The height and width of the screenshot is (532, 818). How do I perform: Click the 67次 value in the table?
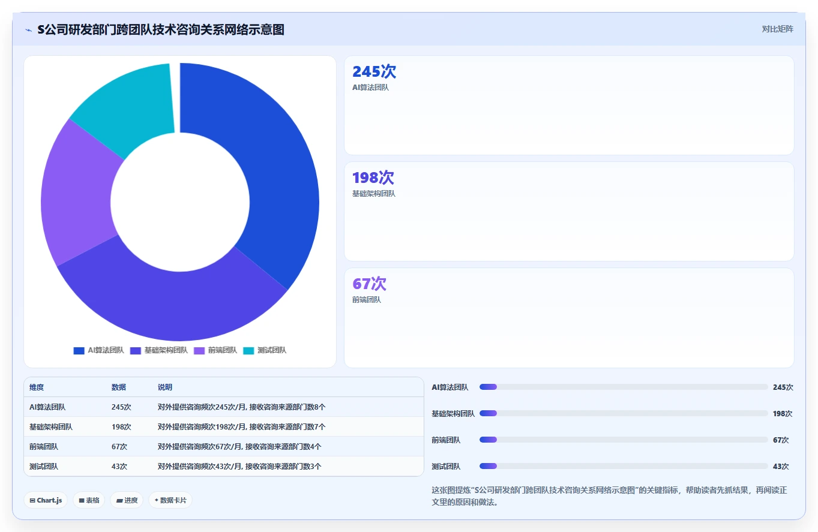click(119, 447)
